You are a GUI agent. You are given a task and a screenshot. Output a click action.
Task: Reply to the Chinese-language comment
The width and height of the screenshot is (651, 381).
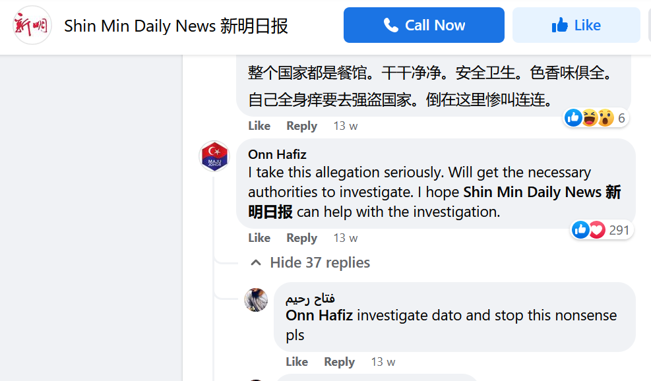coord(301,126)
